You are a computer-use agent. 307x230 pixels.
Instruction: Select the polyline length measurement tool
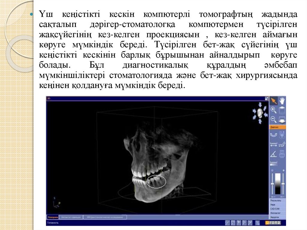(282, 145)
